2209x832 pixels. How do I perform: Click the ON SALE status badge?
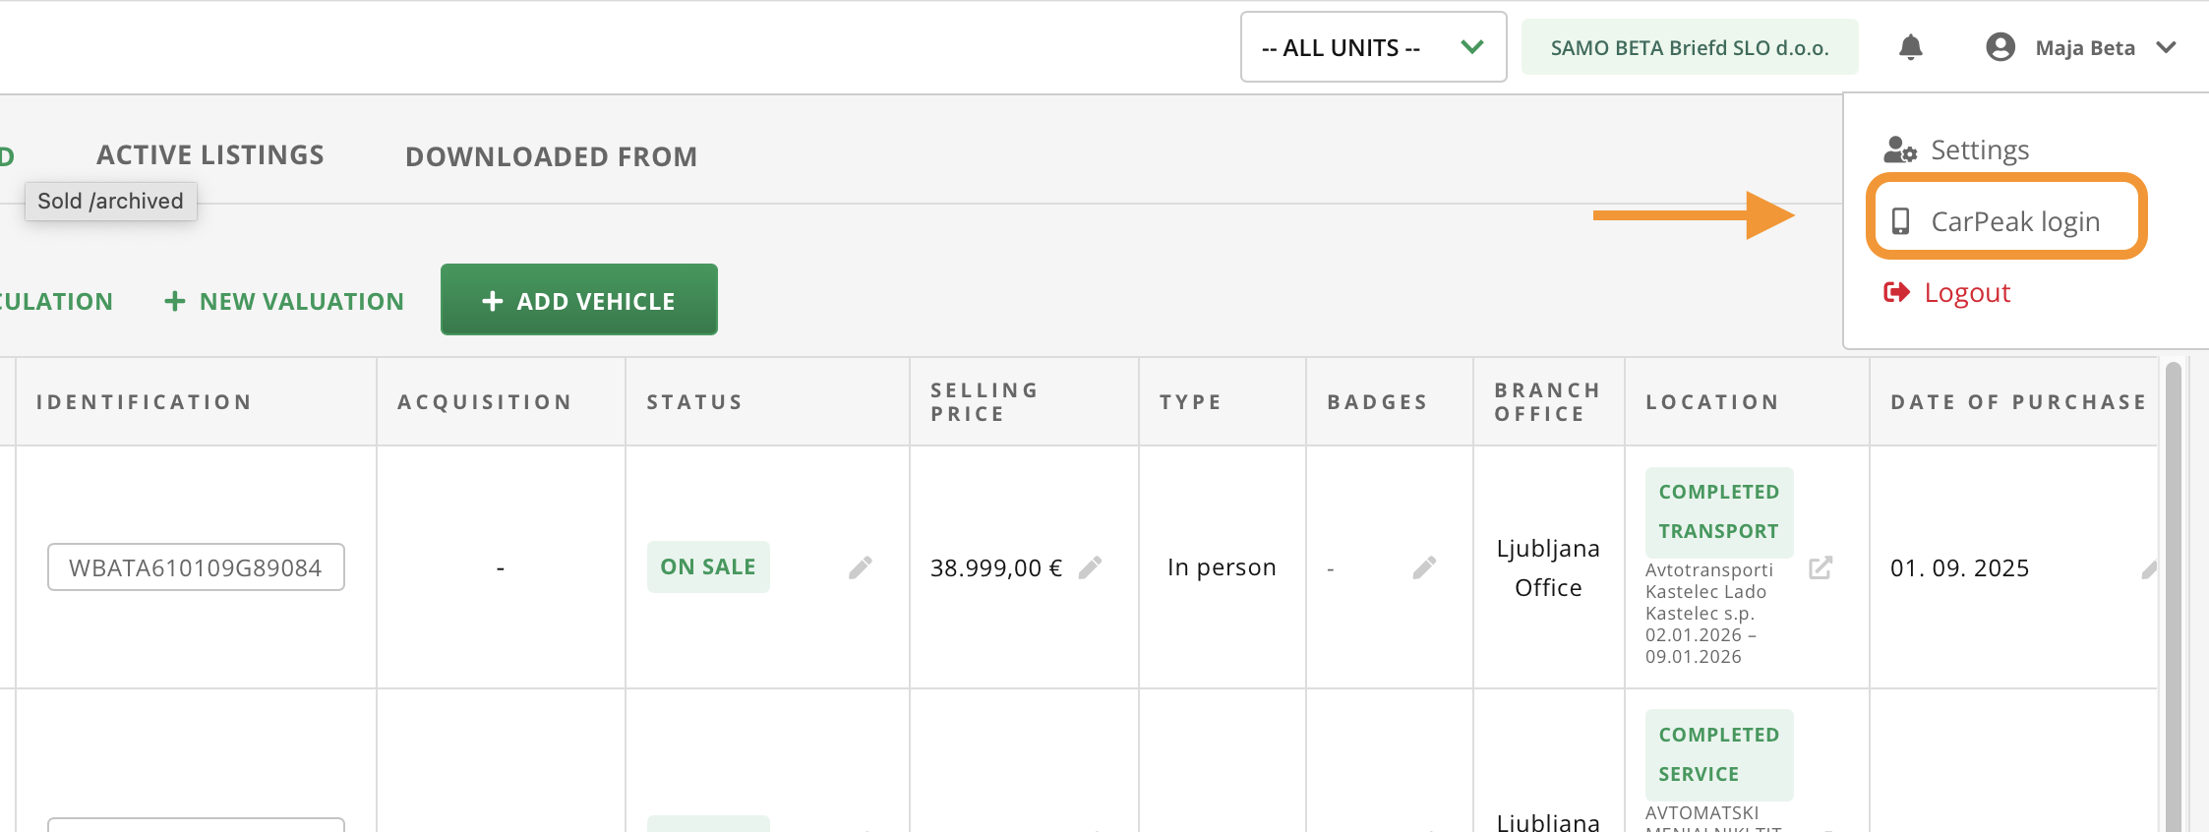pos(708,567)
